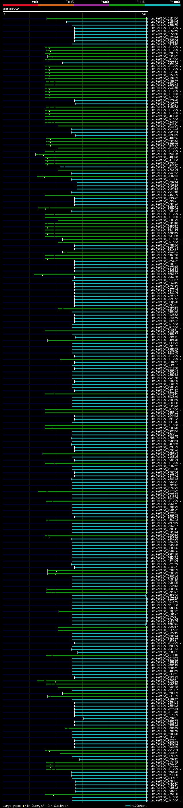The height and width of the screenshot is (808, 183).
Task: Select the UniRef100_Q94760 label
Action: tap(164, 122)
